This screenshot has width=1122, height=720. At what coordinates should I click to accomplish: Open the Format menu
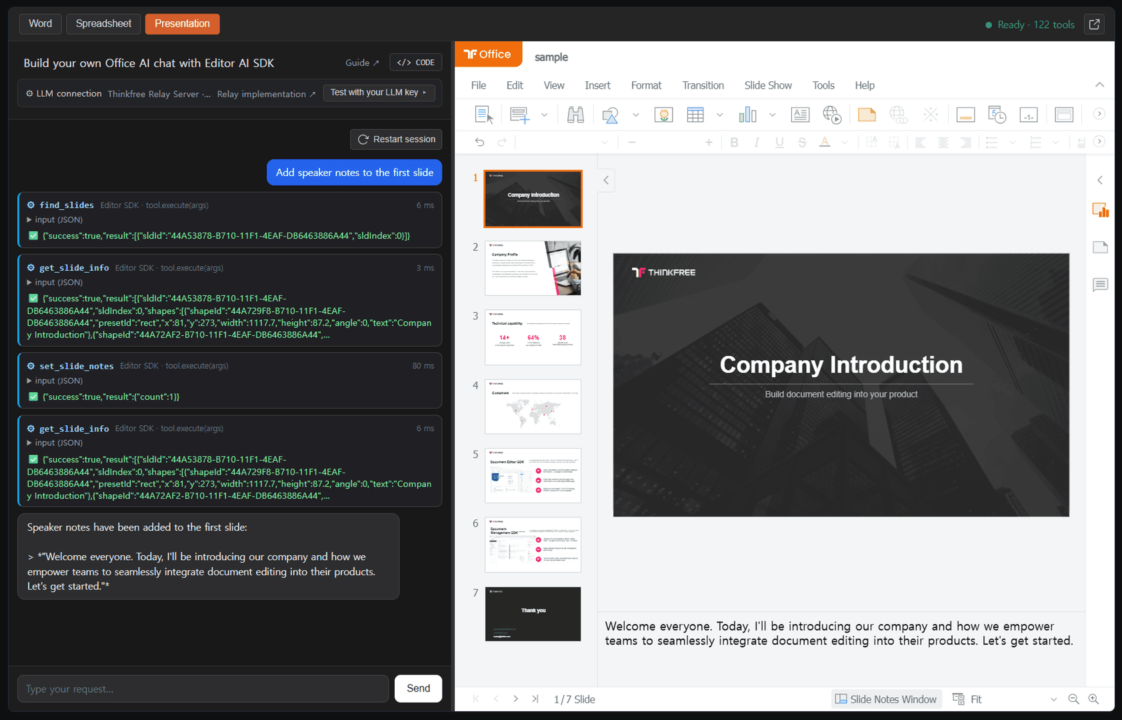click(646, 85)
